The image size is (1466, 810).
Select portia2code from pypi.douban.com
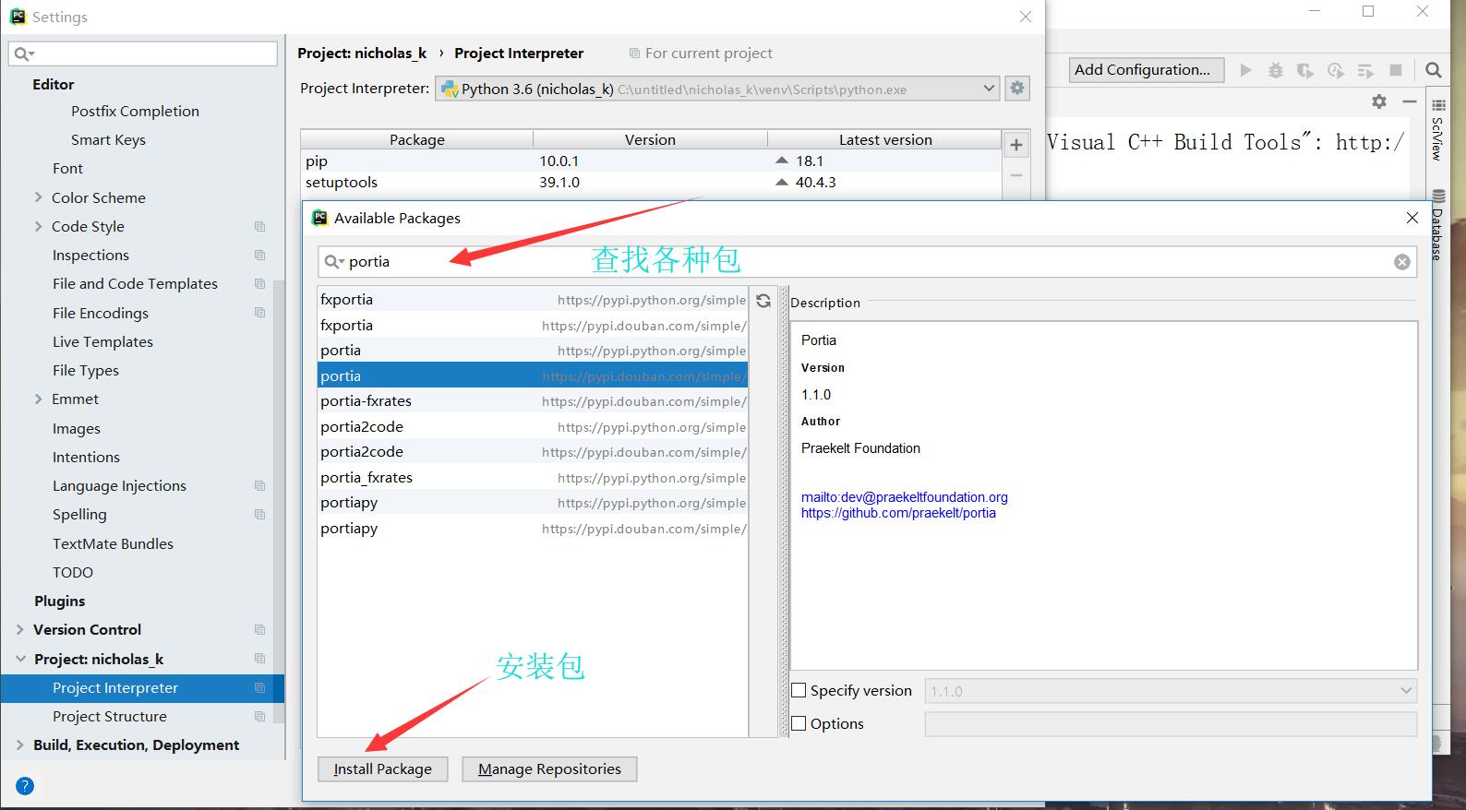coord(533,452)
